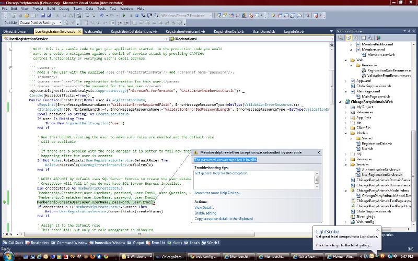Click the Show All Files icon in Solution Explorer
418x261 pixels.
point(349,38)
